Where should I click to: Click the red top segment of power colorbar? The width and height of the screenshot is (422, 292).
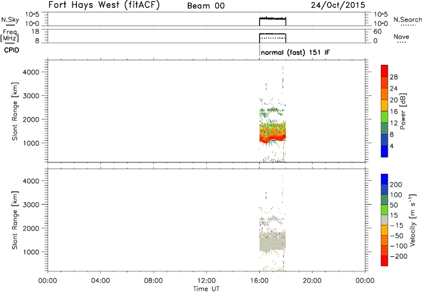point(385,71)
